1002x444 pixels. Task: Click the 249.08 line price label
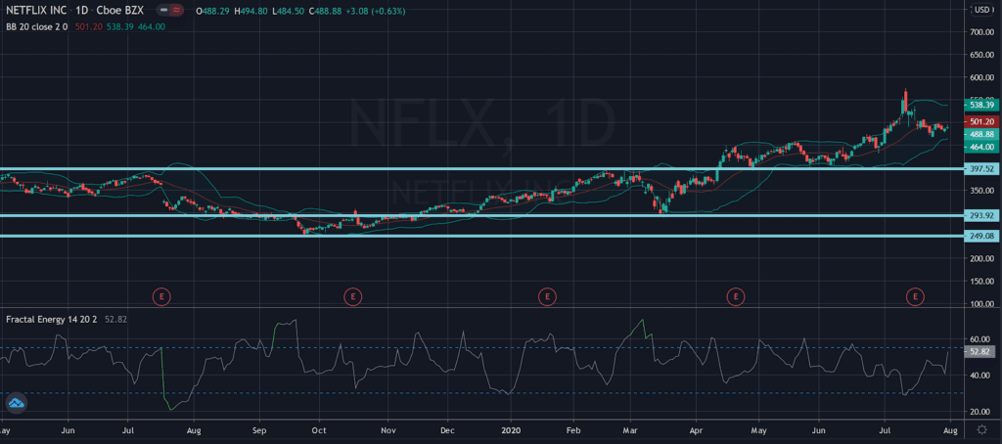pos(981,237)
